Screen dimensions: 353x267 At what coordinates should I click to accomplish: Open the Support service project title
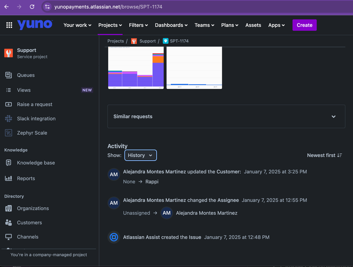[27, 50]
